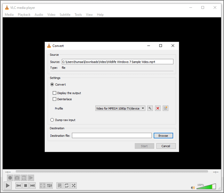This screenshot has height=193, width=224.
Task: Toggle the loop/repeat icon
Action: (67, 186)
